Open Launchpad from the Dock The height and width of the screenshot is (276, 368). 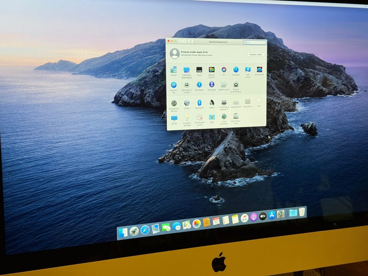click(134, 231)
